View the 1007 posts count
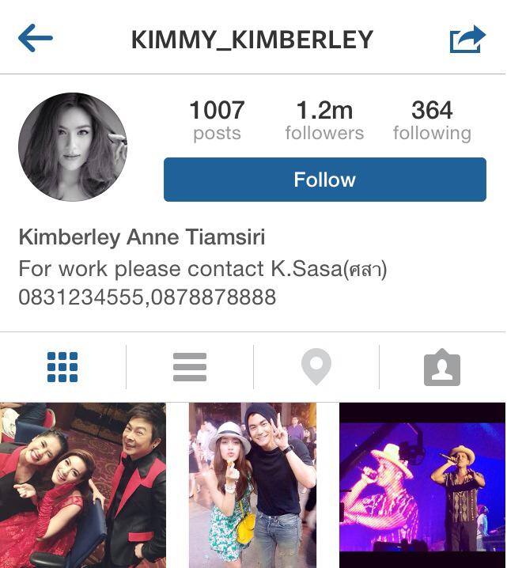 click(217, 120)
